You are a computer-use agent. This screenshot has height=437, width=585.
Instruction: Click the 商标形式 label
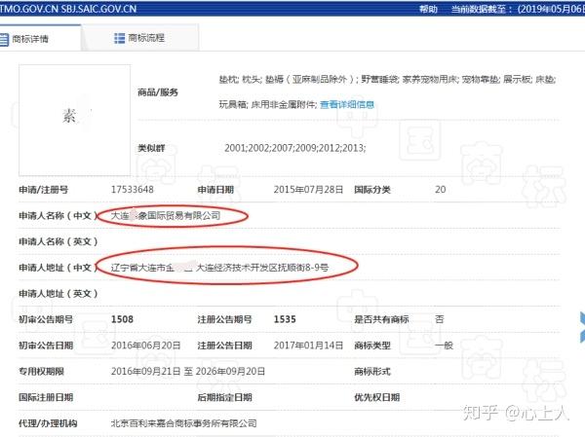372,372
